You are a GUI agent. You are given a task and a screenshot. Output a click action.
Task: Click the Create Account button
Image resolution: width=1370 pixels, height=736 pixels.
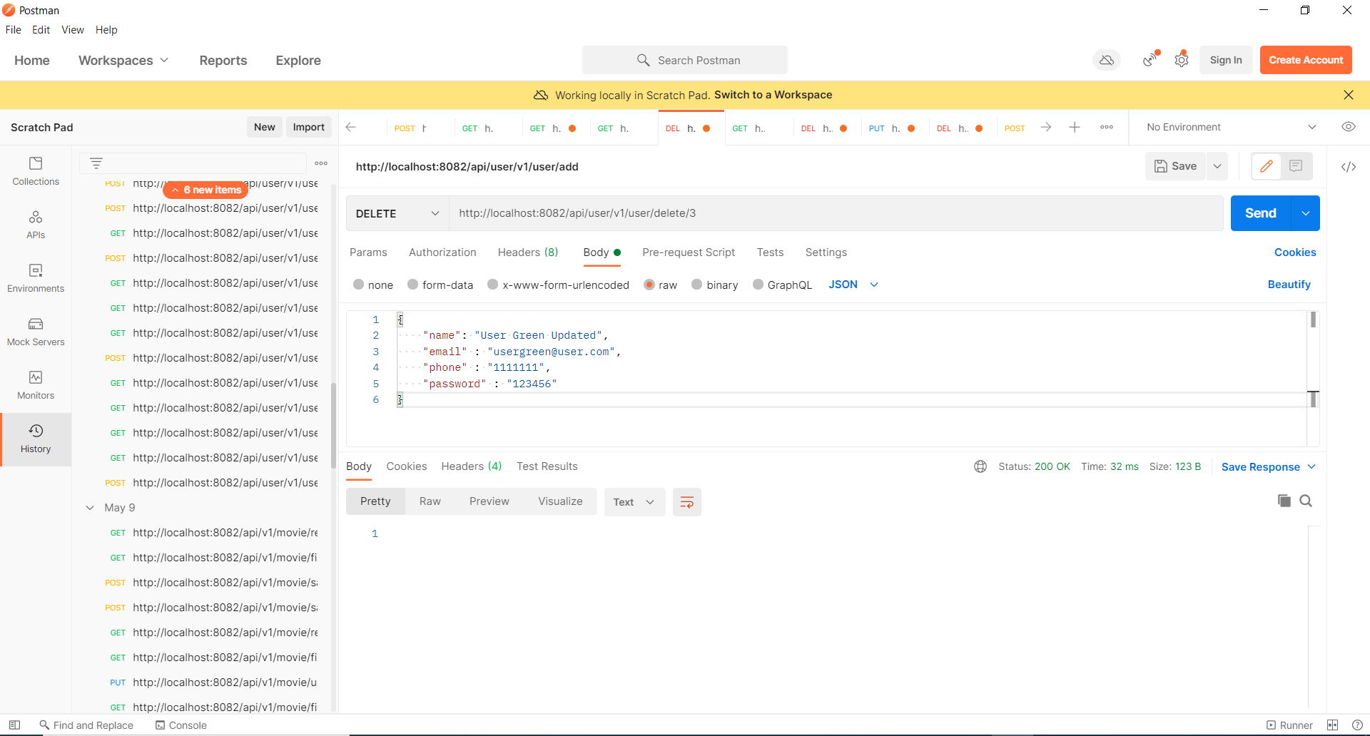pyautogui.click(x=1306, y=60)
